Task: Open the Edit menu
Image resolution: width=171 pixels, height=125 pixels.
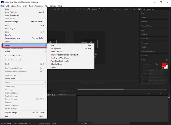Action: click(x=7, y=6)
